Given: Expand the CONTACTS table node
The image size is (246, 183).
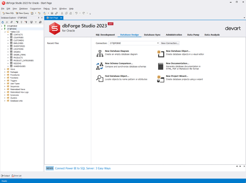Looking at the screenshot, I should point(8,35).
